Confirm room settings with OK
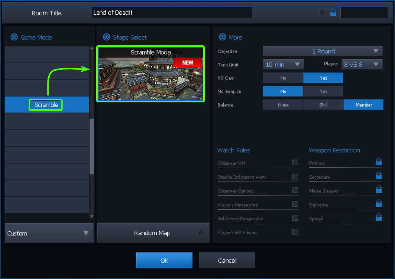Viewport: 395px width, 279px height. tap(164, 260)
